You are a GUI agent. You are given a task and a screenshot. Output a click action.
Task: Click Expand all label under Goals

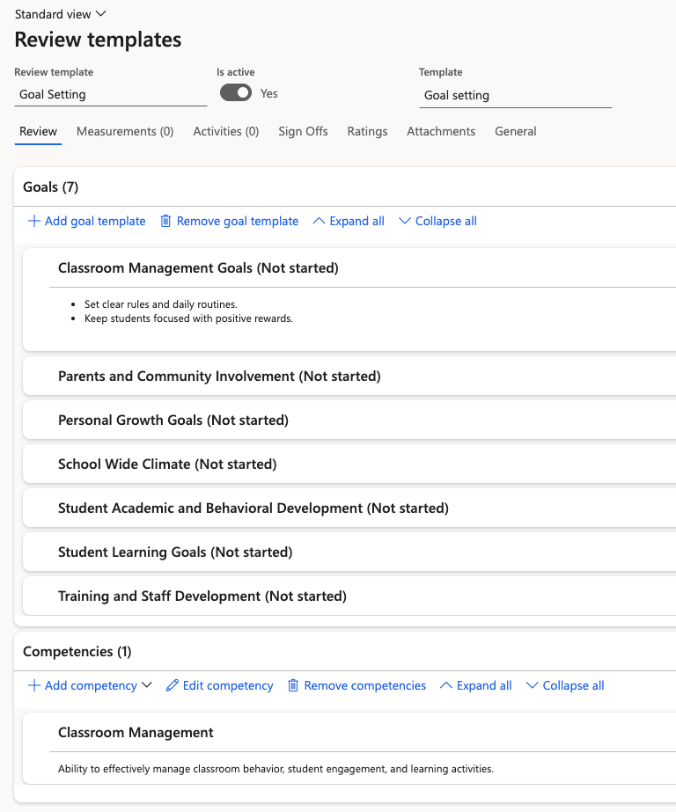click(356, 221)
